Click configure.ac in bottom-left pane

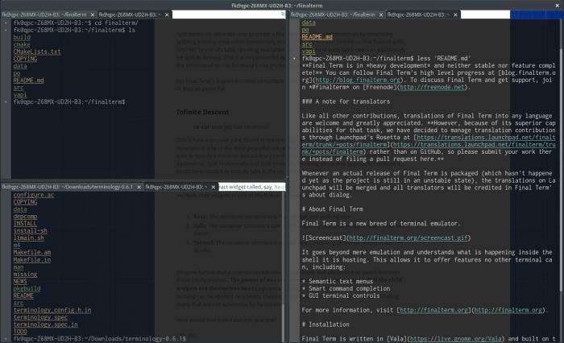pos(34,195)
